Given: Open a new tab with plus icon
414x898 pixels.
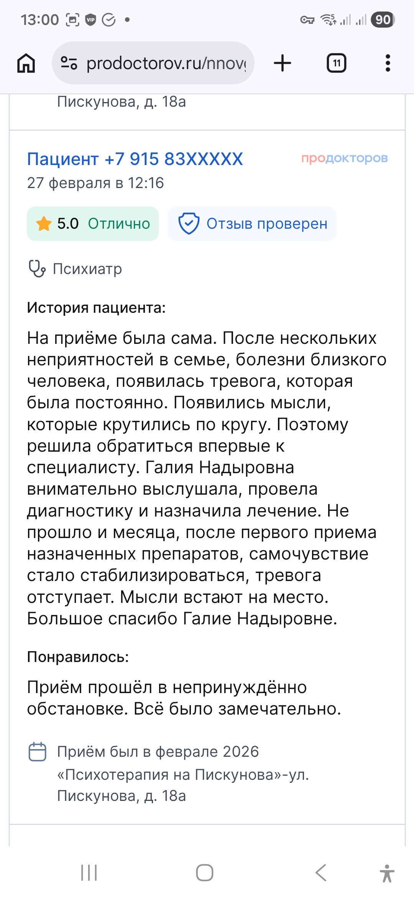Looking at the screenshot, I should point(283,63).
